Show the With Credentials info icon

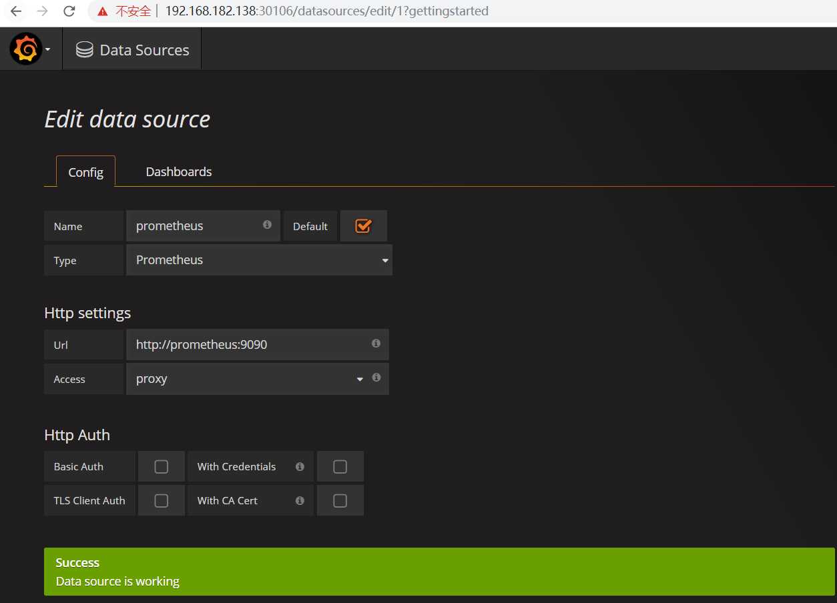[x=300, y=466]
